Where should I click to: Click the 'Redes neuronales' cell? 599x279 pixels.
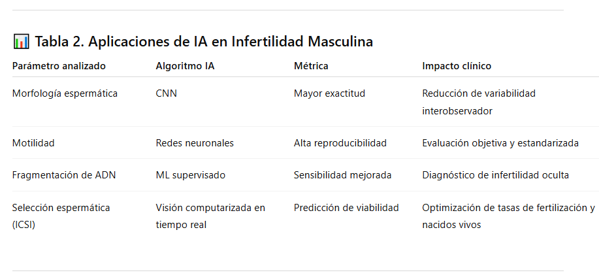point(194,143)
